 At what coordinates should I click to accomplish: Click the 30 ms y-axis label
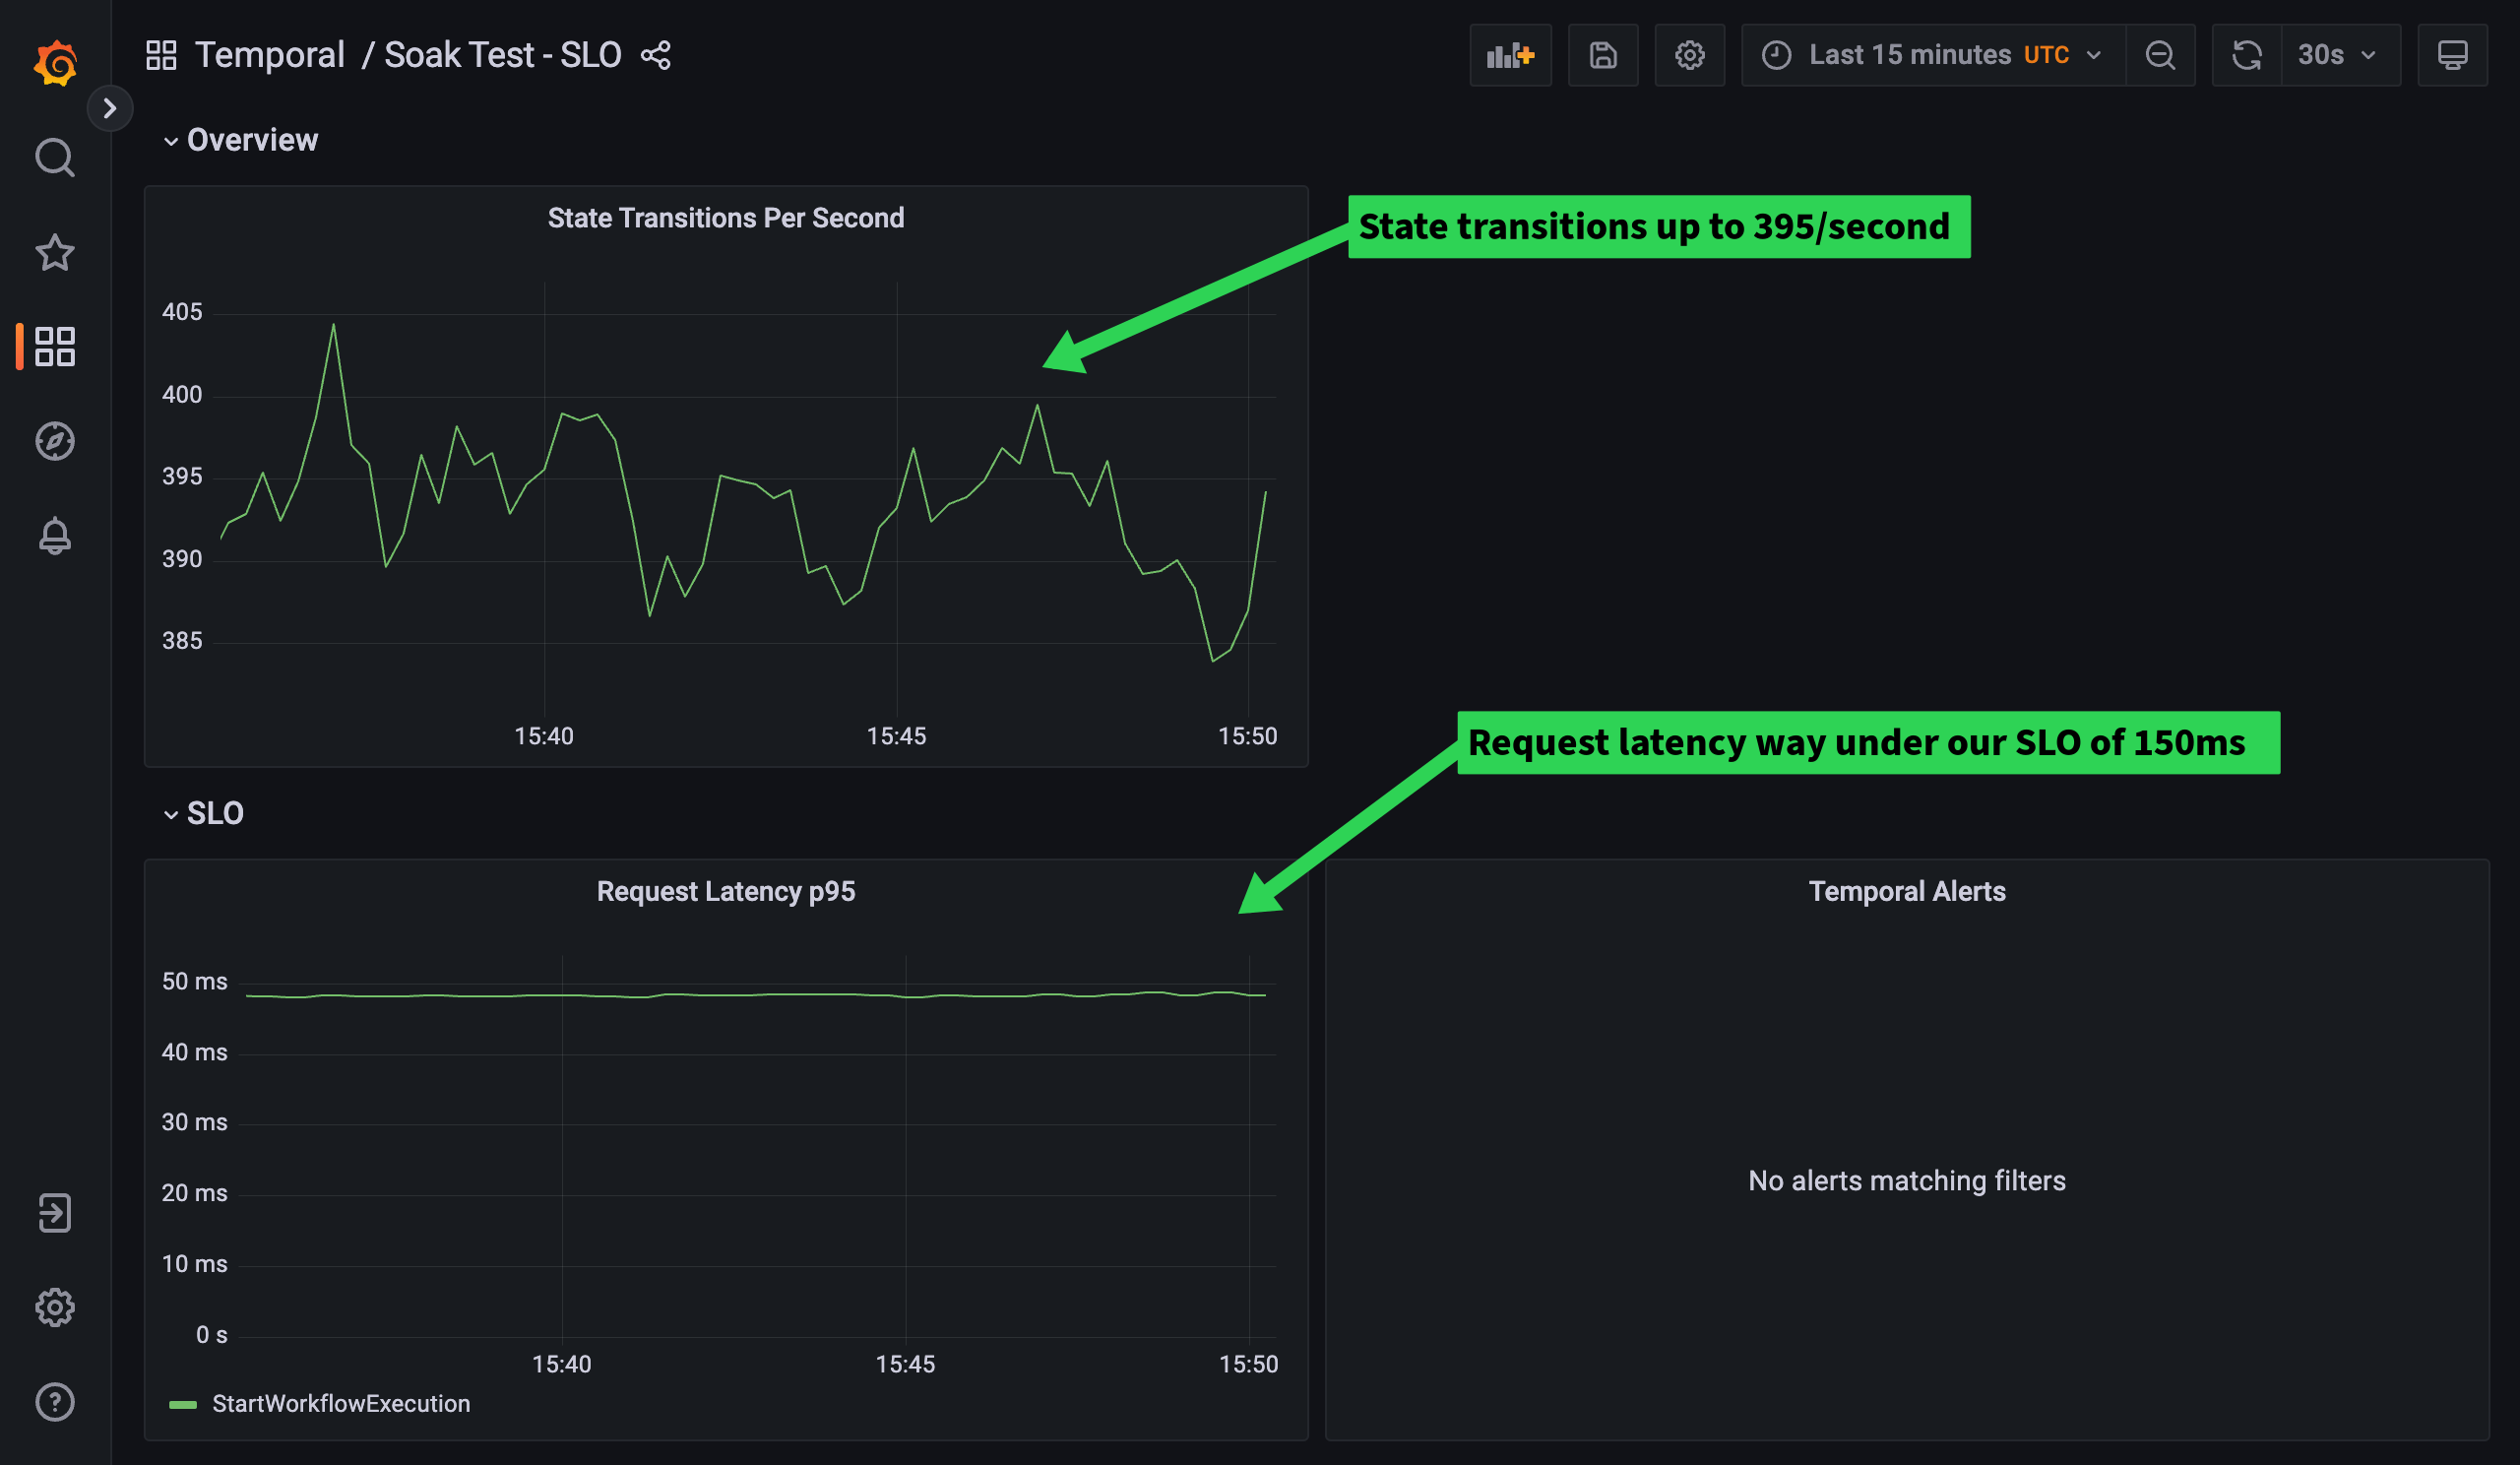point(194,1122)
